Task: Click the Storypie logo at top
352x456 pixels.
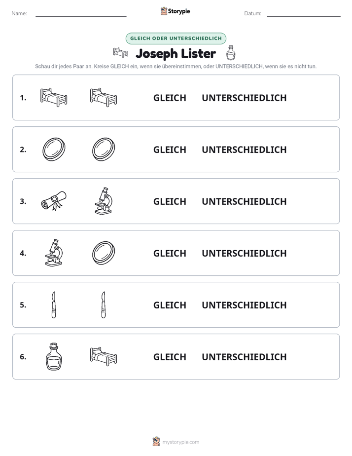Action: click(176, 11)
